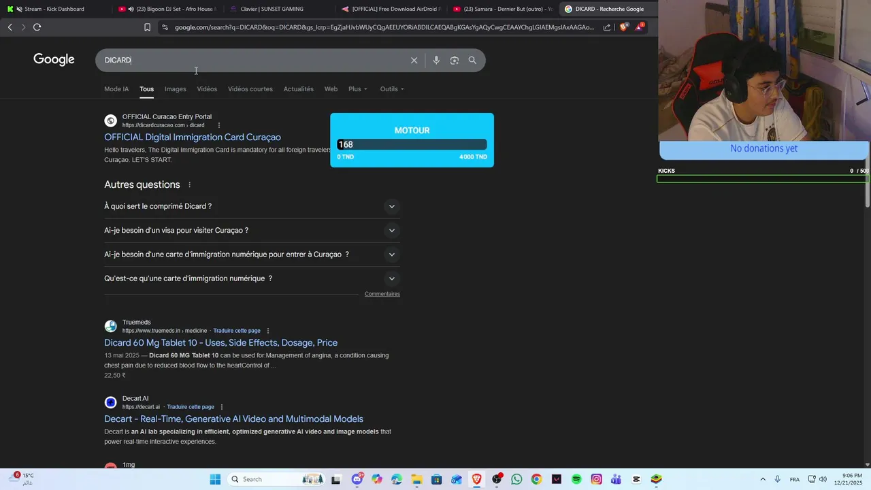Open options dots for Decart AI result

click(x=222, y=407)
